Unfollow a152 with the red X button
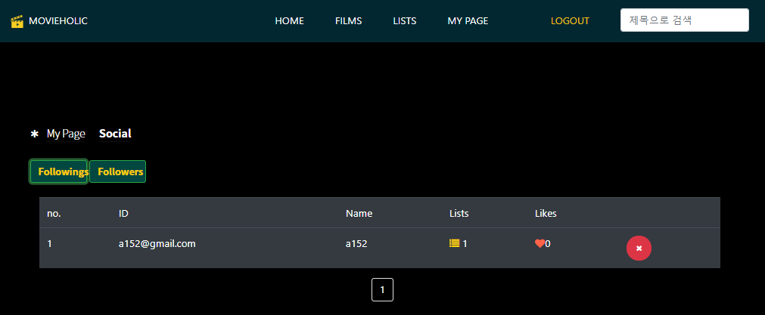The width and height of the screenshot is (765, 315). [639, 249]
